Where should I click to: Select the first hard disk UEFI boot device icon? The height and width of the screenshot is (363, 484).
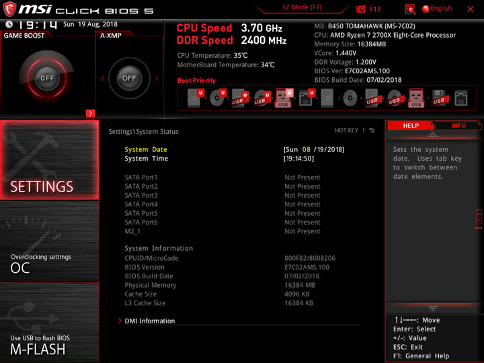coord(196,98)
